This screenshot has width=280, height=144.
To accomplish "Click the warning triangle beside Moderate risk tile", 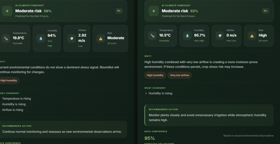I will 101,39.
